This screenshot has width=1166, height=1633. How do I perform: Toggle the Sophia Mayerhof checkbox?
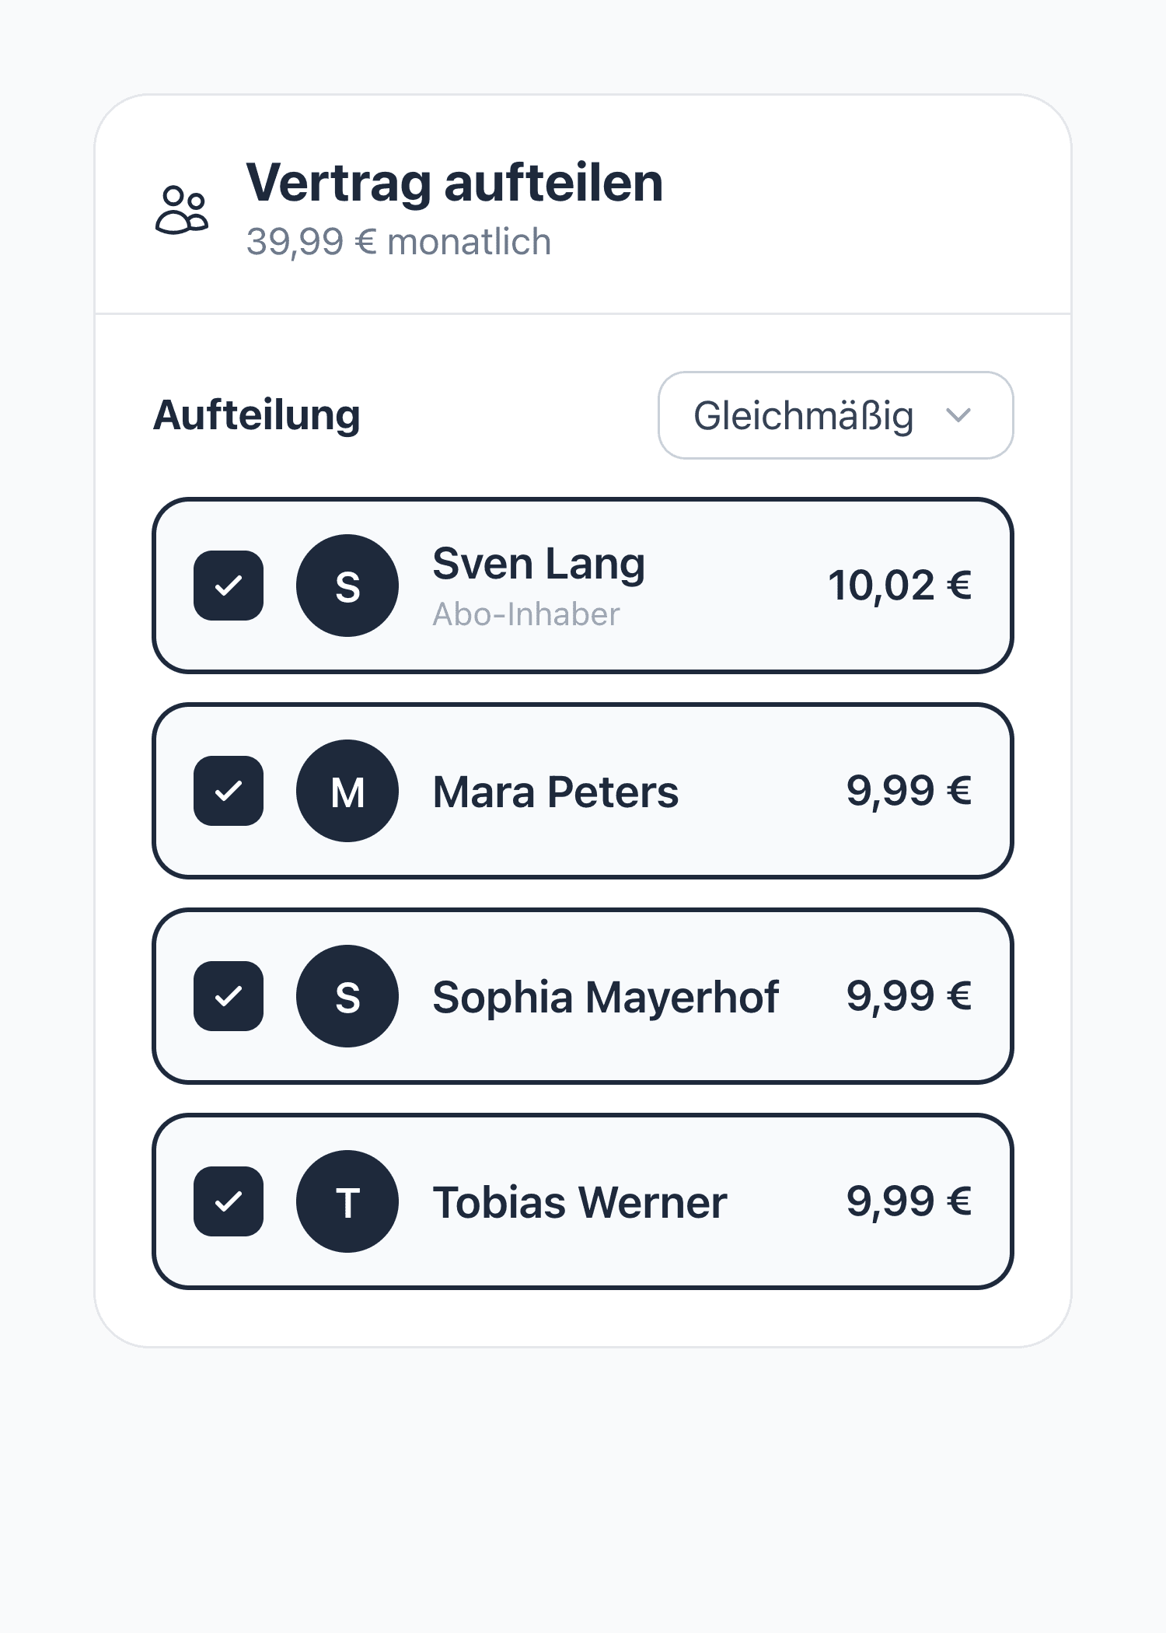(x=229, y=996)
